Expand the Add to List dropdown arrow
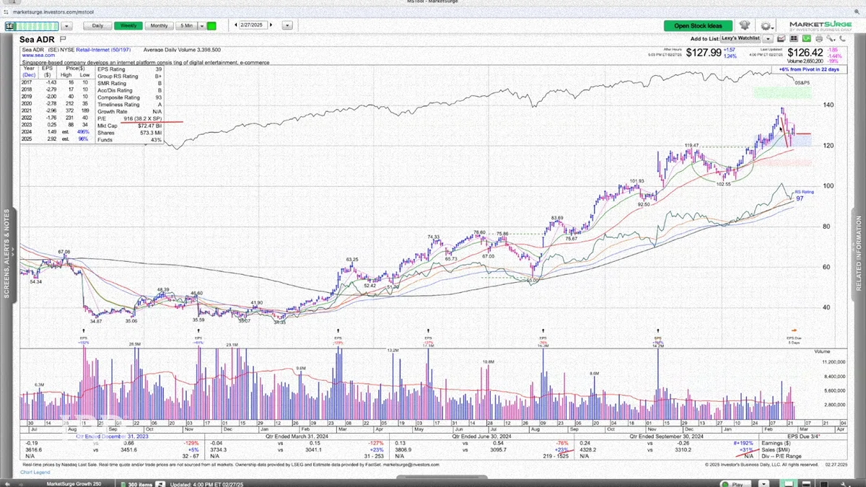This screenshot has width=866, height=487. [769, 39]
